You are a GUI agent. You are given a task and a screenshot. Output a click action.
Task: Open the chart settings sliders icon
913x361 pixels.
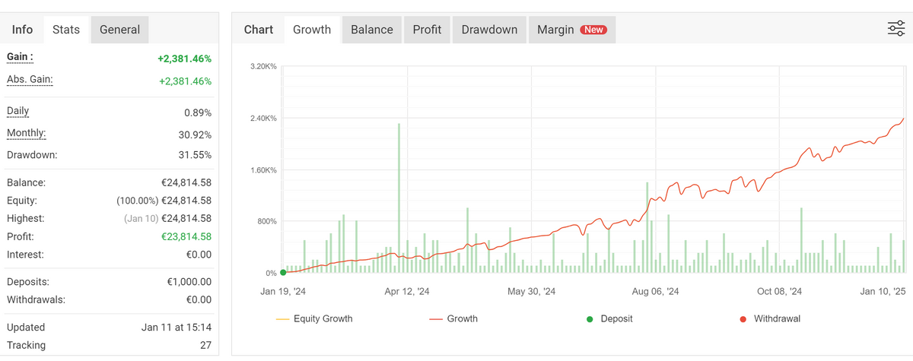(x=896, y=29)
